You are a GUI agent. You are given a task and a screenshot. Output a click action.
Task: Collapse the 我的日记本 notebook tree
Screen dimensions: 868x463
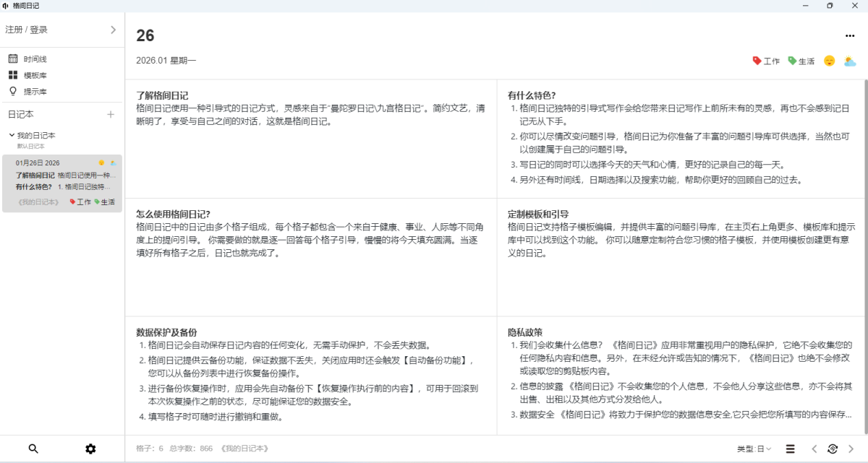[x=12, y=135]
